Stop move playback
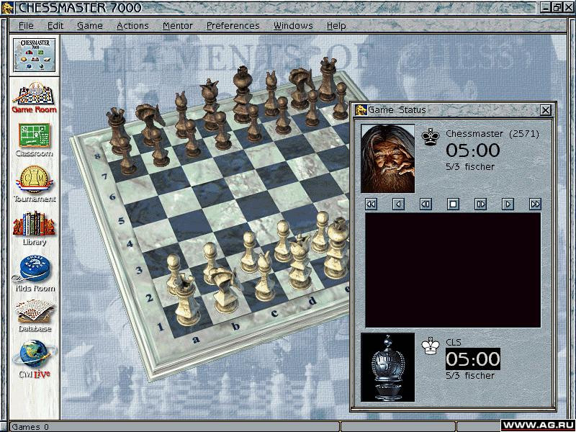The width and height of the screenshot is (576, 432). (x=453, y=204)
